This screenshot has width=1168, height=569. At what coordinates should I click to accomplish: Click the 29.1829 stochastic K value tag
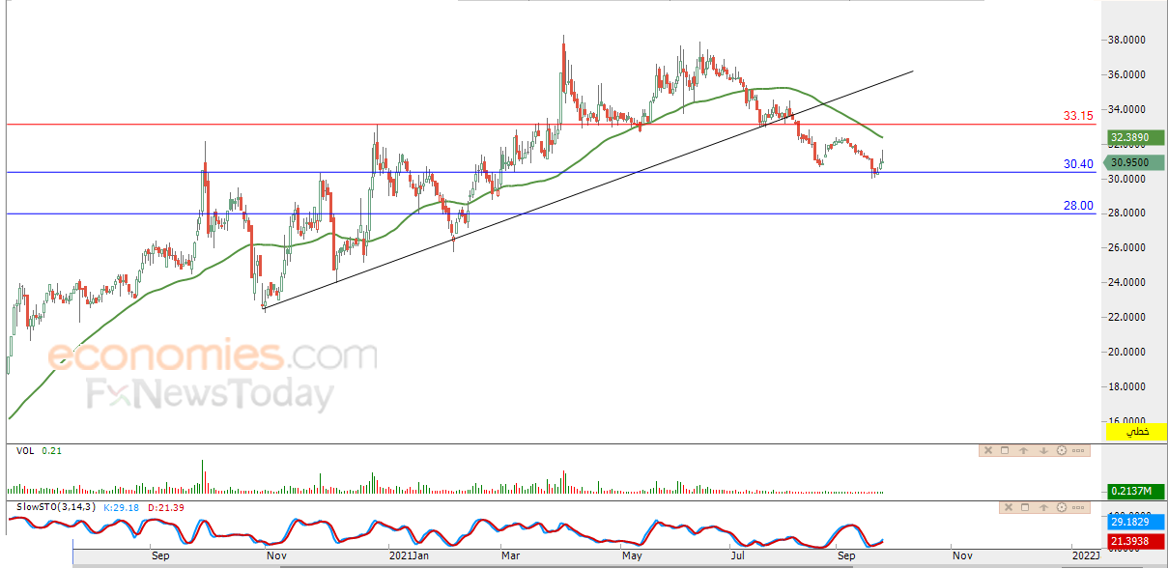[x=1135, y=521]
